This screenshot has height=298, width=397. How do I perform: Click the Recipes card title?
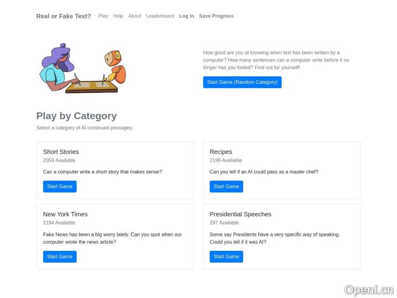click(x=221, y=152)
